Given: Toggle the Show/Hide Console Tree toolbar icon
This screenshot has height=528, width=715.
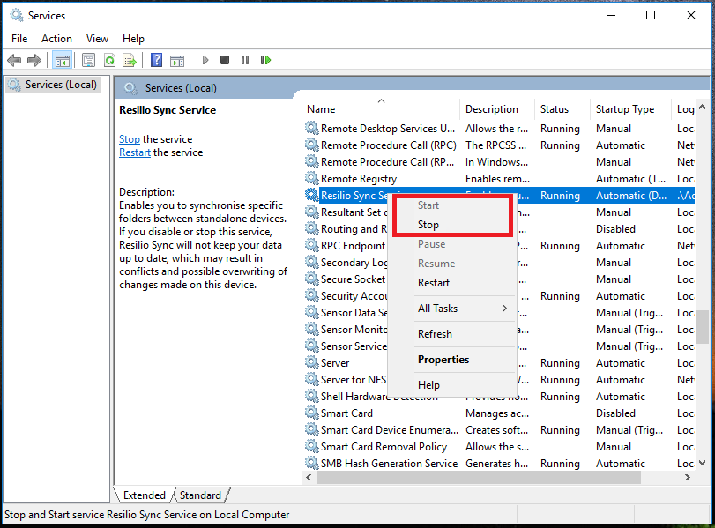Looking at the screenshot, I should click(62, 60).
